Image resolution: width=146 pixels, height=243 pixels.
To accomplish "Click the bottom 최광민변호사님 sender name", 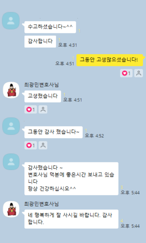I will 42,204.
